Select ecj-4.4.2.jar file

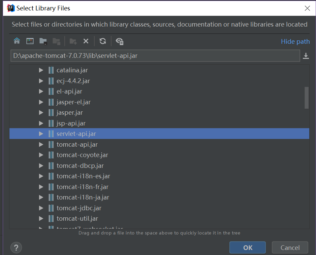(x=73, y=81)
